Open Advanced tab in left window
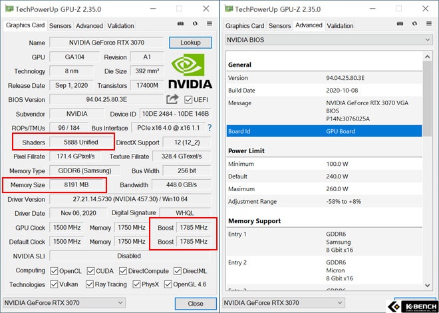Screen dimensions: 439x313 89,26
